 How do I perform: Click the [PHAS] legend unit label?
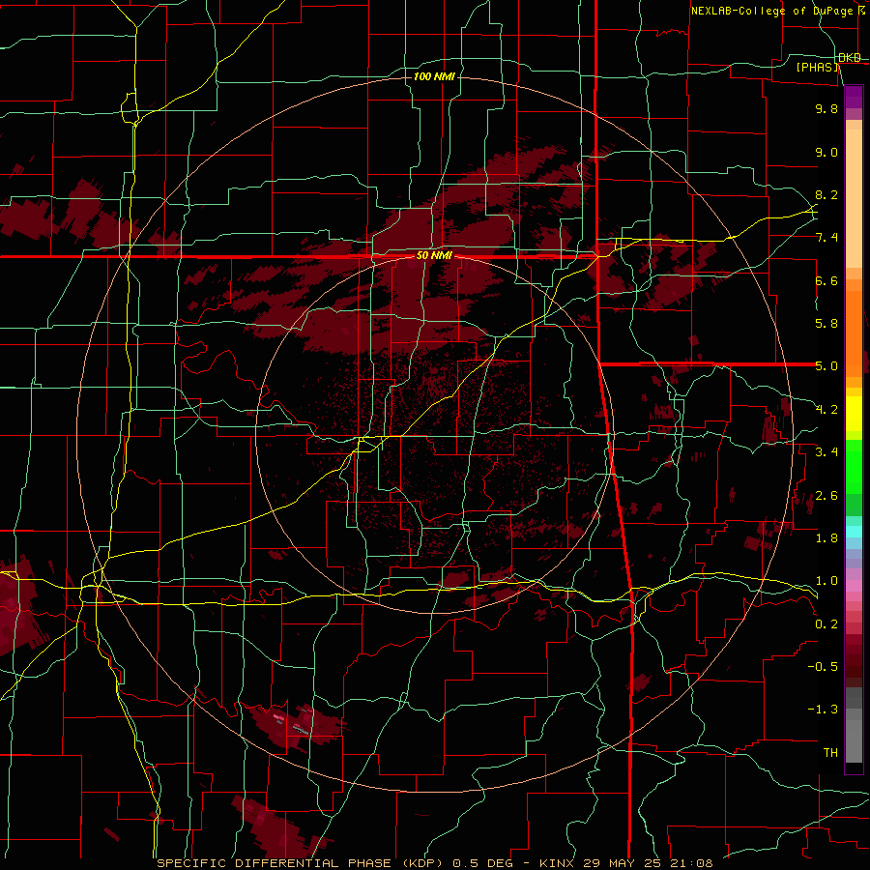pos(817,67)
